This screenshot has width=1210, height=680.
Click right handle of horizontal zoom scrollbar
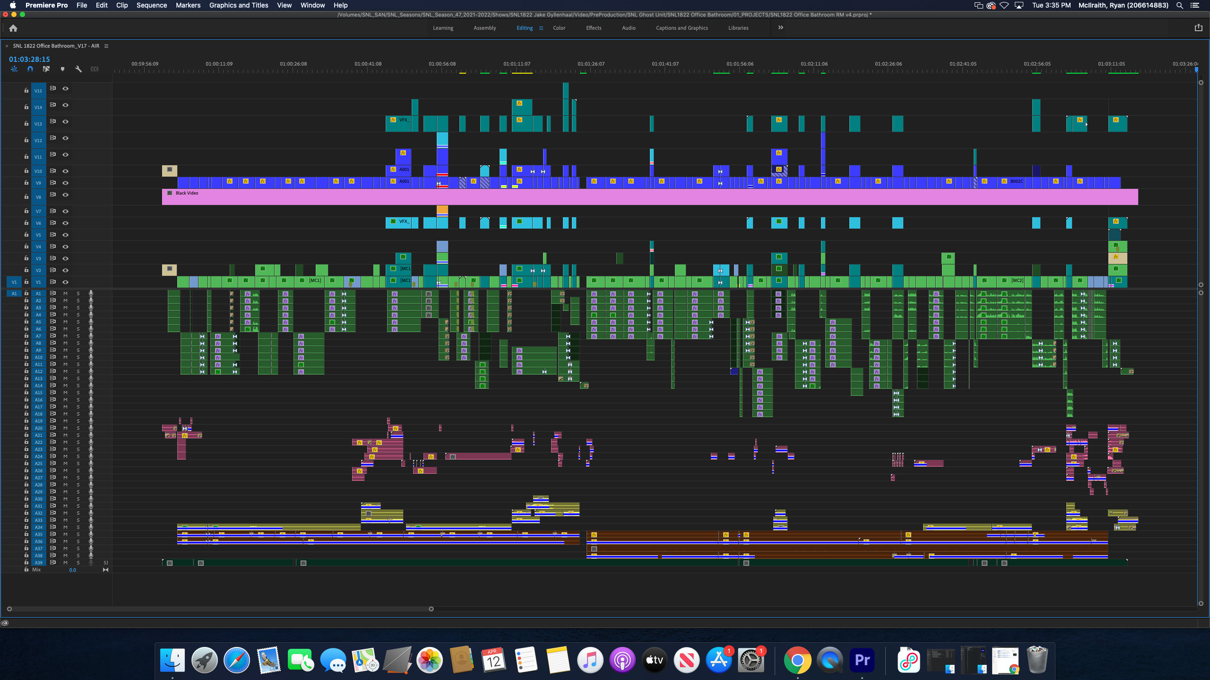click(x=431, y=609)
